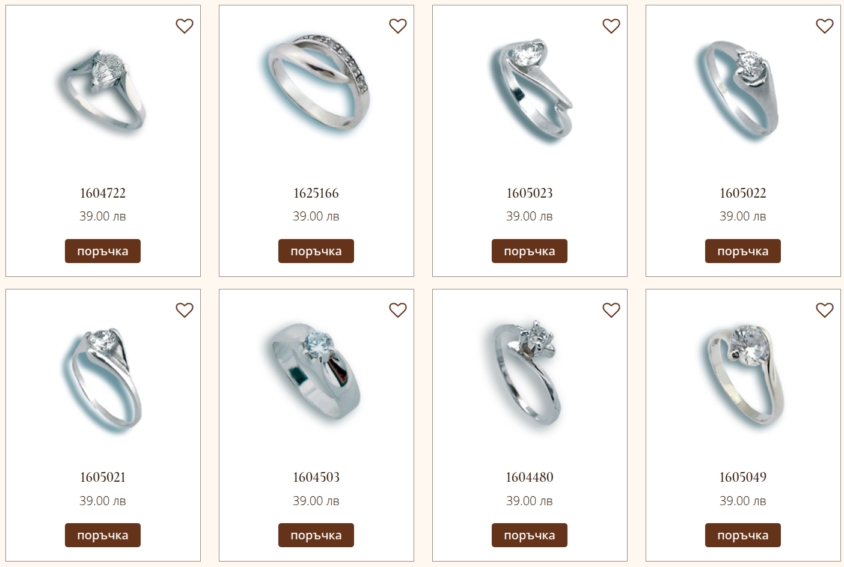Screen dimensions: 844x567
Task: Add ring 1604503 to wishlist heart
Action: click(398, 310)
